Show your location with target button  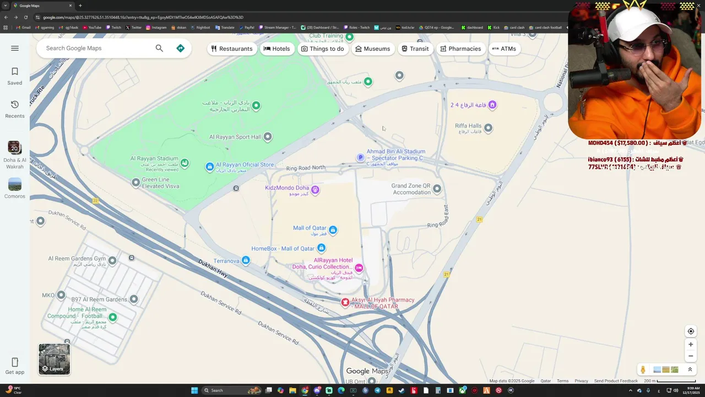point(691,331)
